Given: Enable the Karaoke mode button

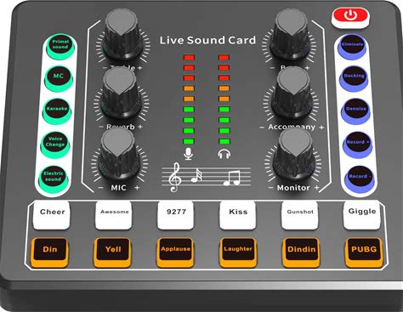Looking at the screenshot, I should 57,110.
